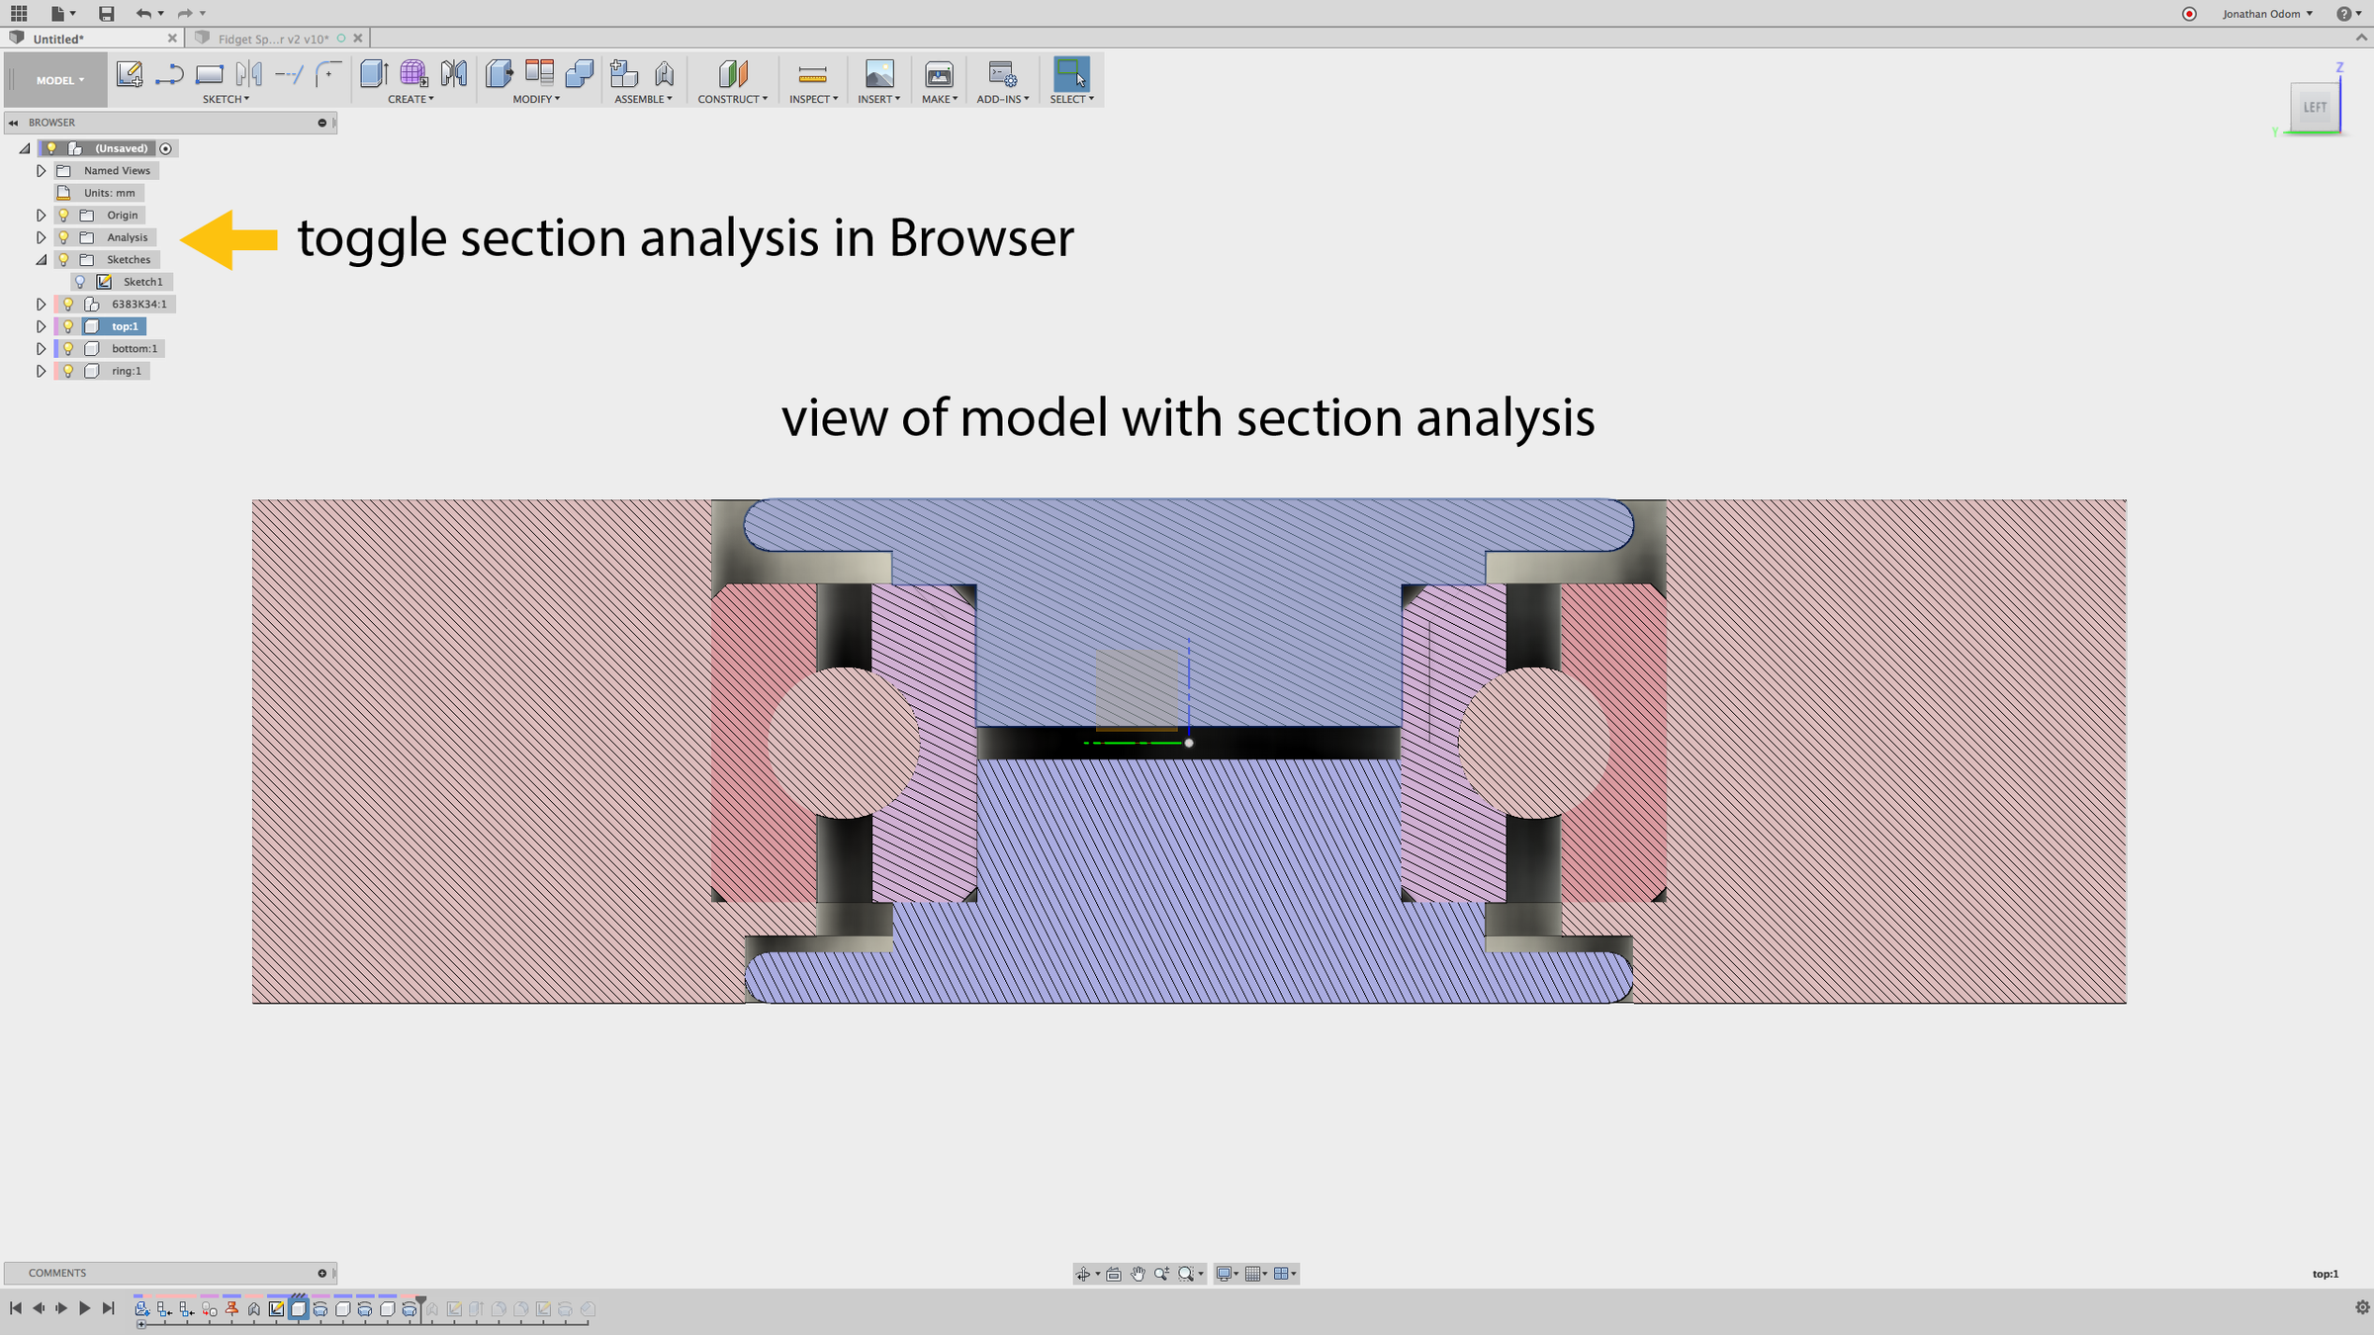Click the Joint icon in Assemble
The width and height of the screenshot is (2374, 1335).
[665, 74]
